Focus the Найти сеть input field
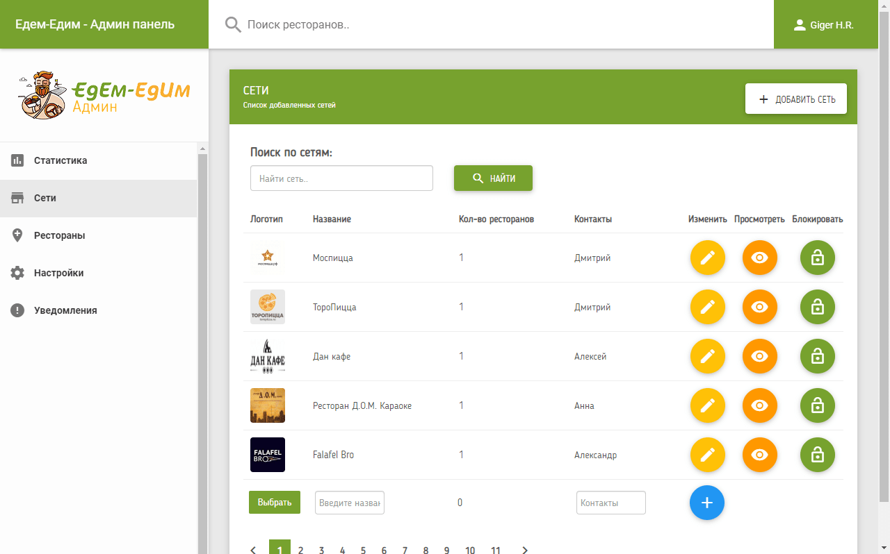The width and height of the screenshot is (890, 554). tap(341, 178)
